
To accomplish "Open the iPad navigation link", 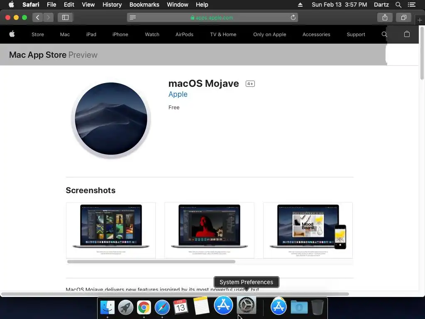I will pyautogui.click(x=91, y=34).
